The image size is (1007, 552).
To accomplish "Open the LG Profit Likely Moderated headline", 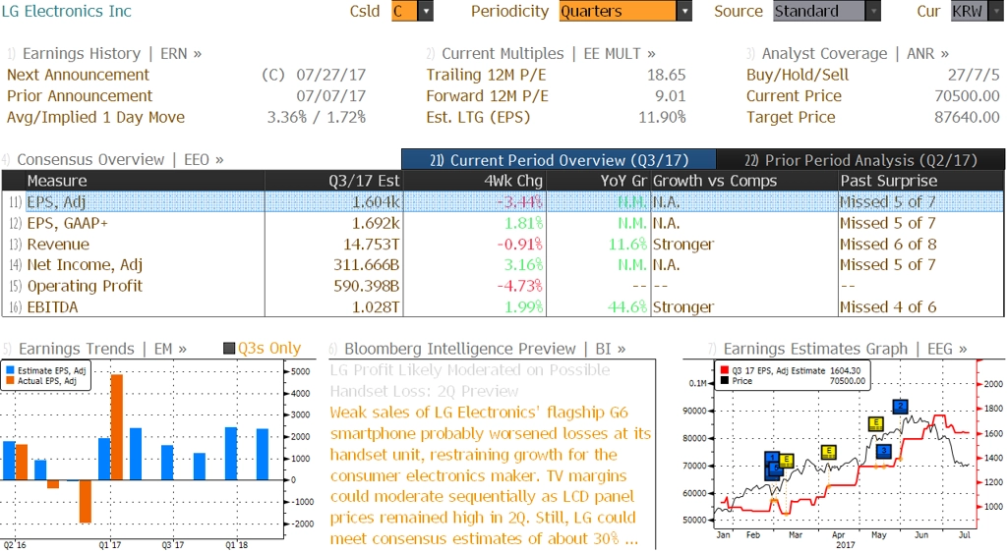I will (470, 380).
